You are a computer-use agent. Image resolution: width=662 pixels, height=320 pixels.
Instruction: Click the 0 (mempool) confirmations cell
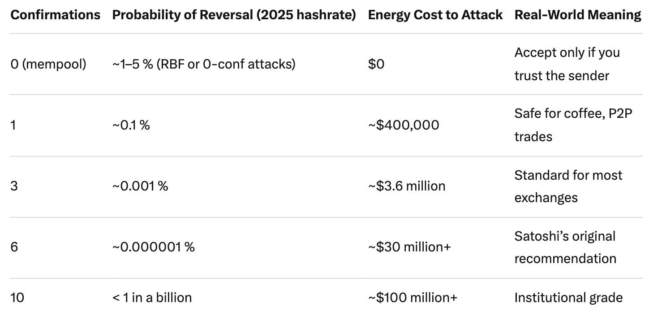tap(48, 64)
